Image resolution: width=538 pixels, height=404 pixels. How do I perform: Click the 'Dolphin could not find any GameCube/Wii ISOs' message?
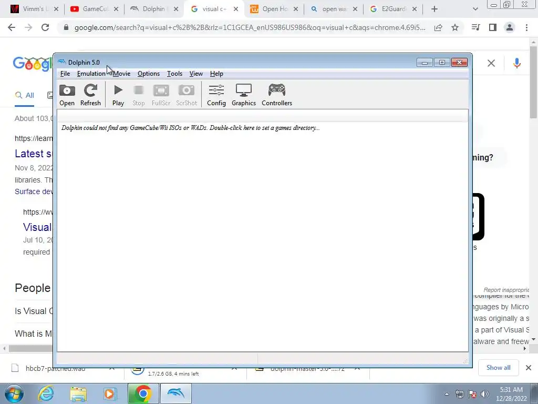click(190, 128)
